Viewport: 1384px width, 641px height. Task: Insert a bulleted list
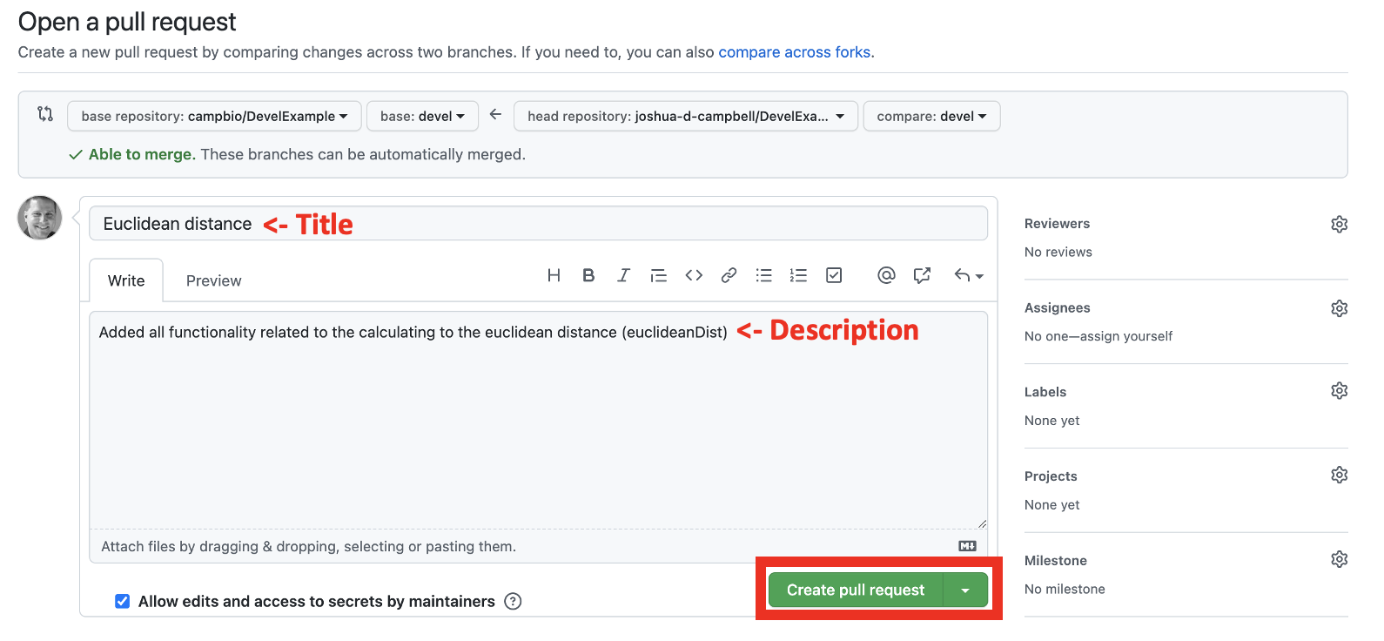[764, 275]
